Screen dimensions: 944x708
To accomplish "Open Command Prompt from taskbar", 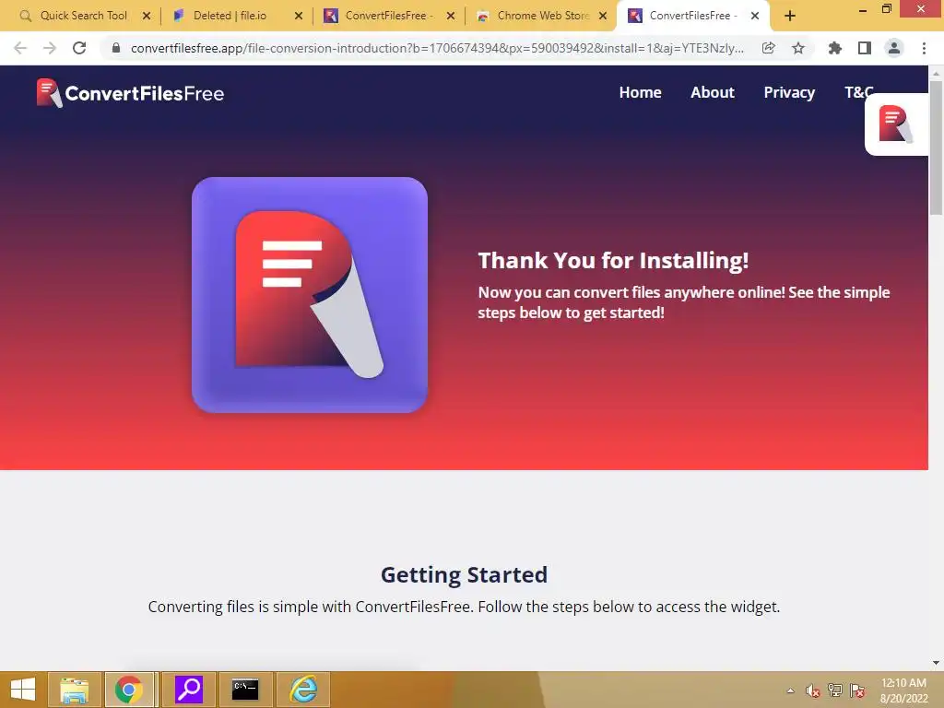I will point(245,690).
